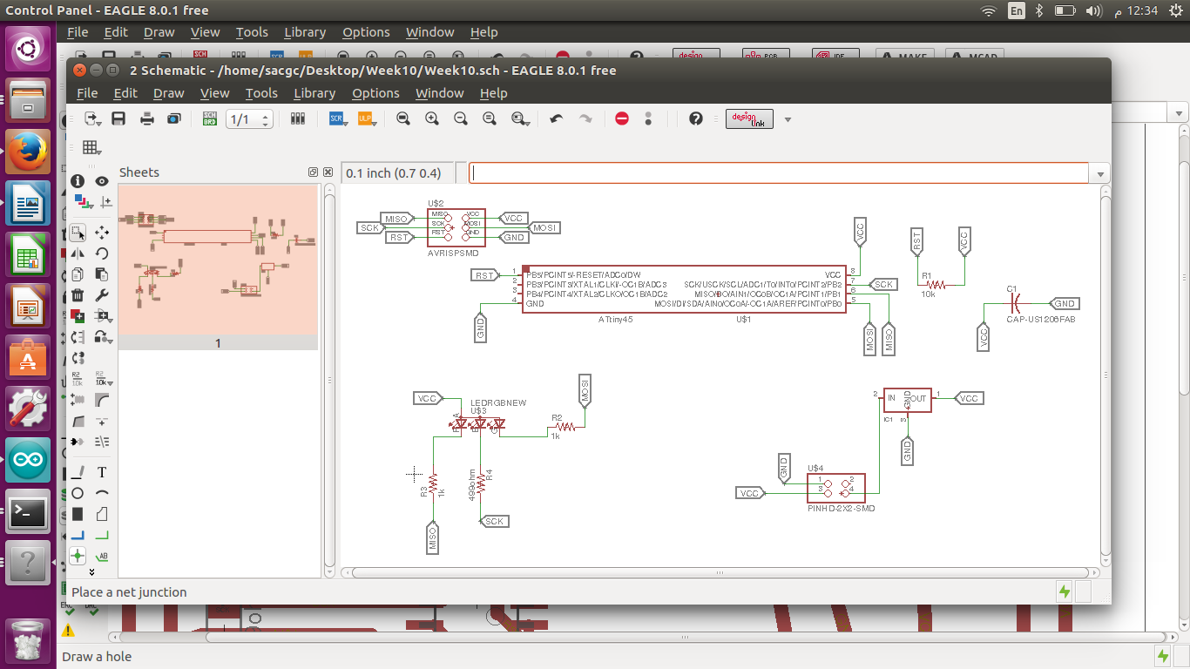Open the CAM processor icon

click(175, 118)
